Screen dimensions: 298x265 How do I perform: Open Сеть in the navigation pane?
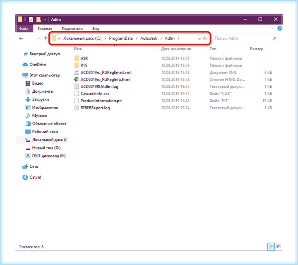pos(34,167)
